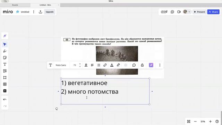222x125 pixels.
Task: Open more options in text toolbar
Action: (x=160, y=65)
